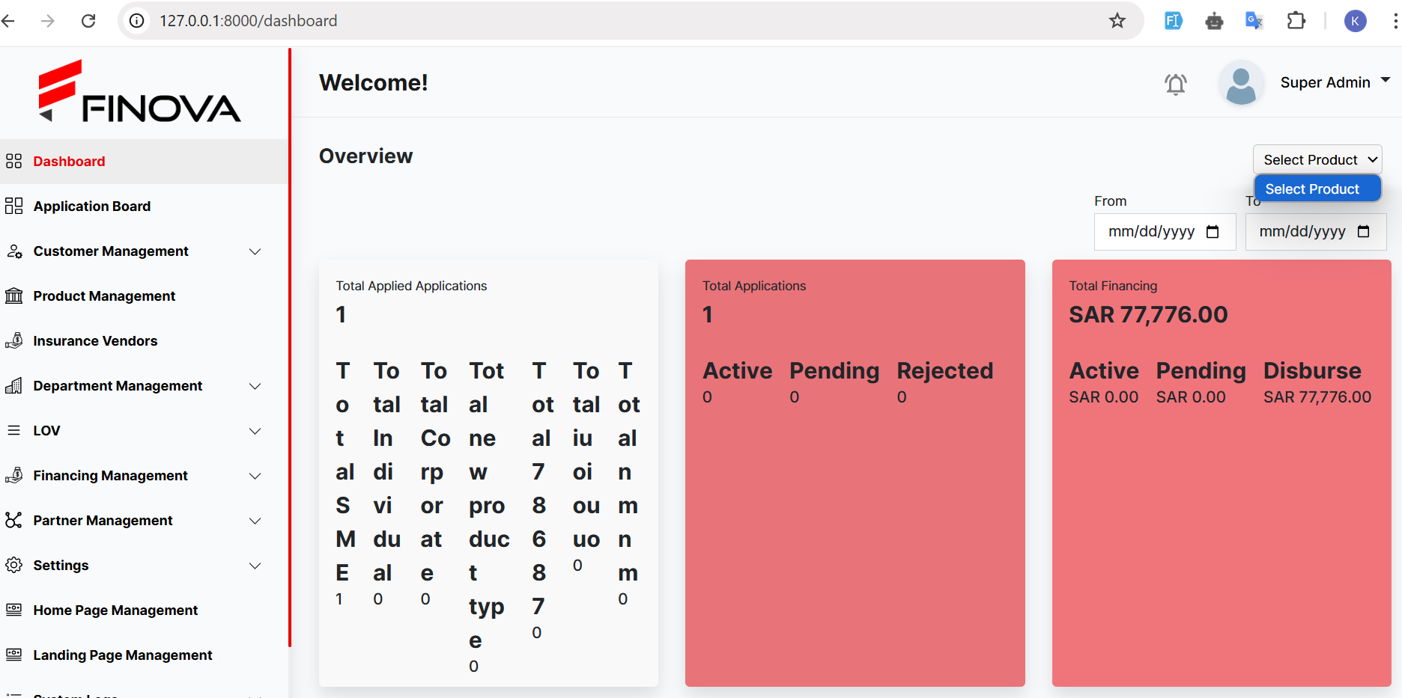Reload the page in browser
This screenshot has width=1402, height=698.
click(x=88, y=21)
